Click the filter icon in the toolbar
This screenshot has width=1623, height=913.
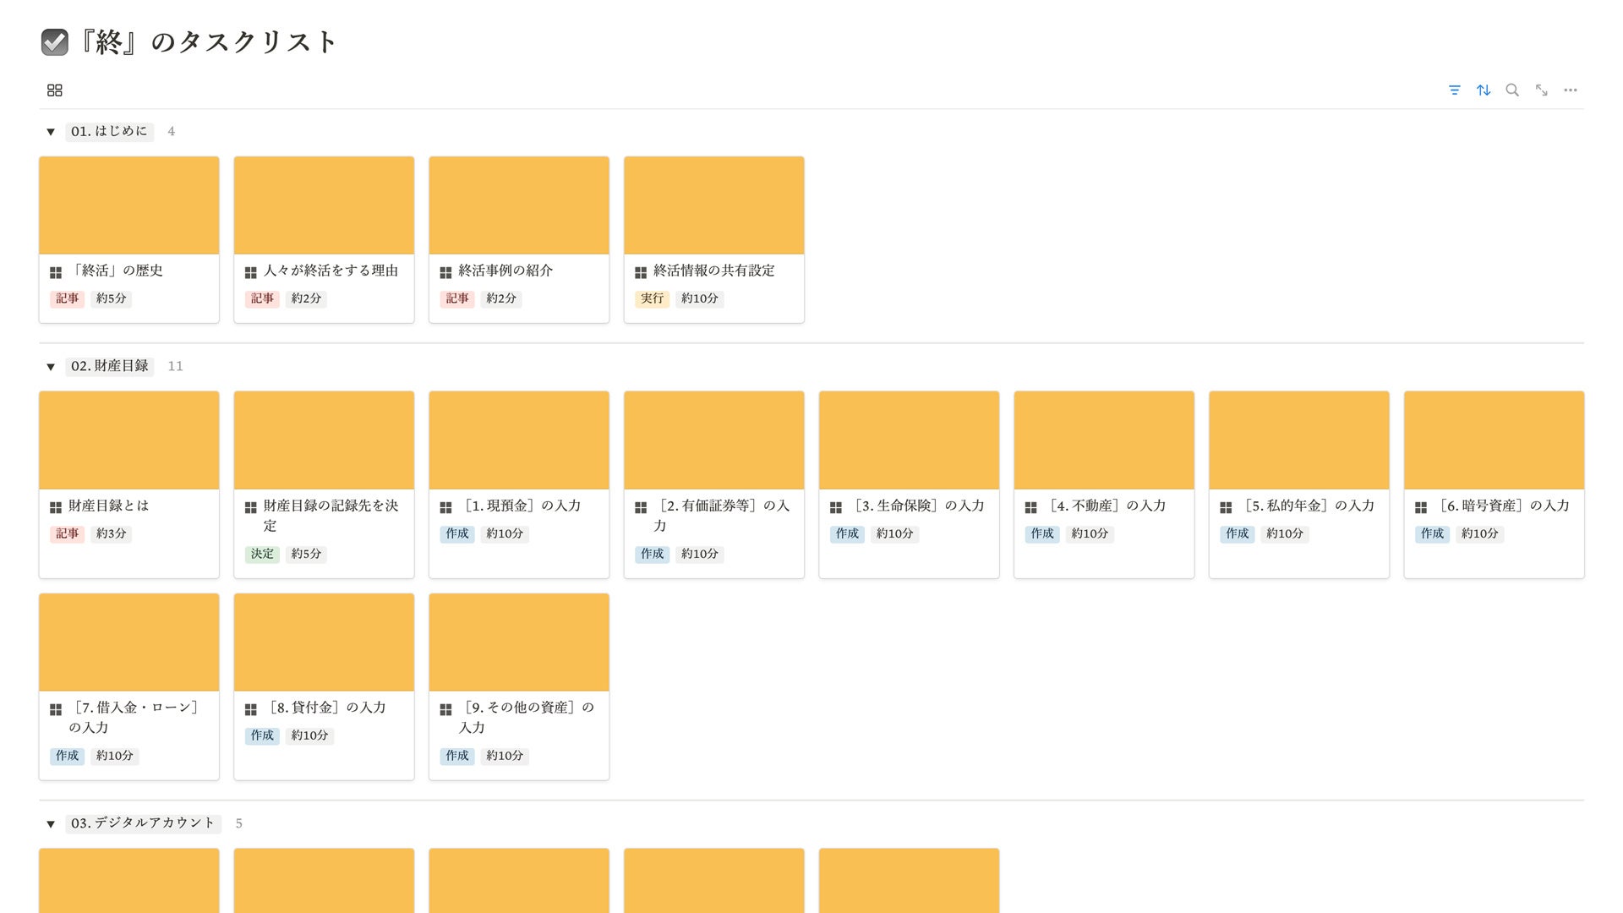1454,90
